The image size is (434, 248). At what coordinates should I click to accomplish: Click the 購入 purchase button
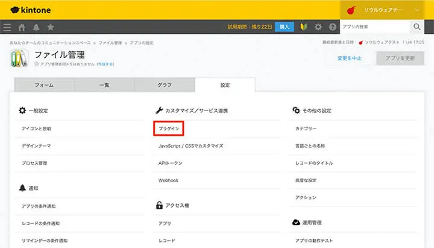[x=285, y=27]
